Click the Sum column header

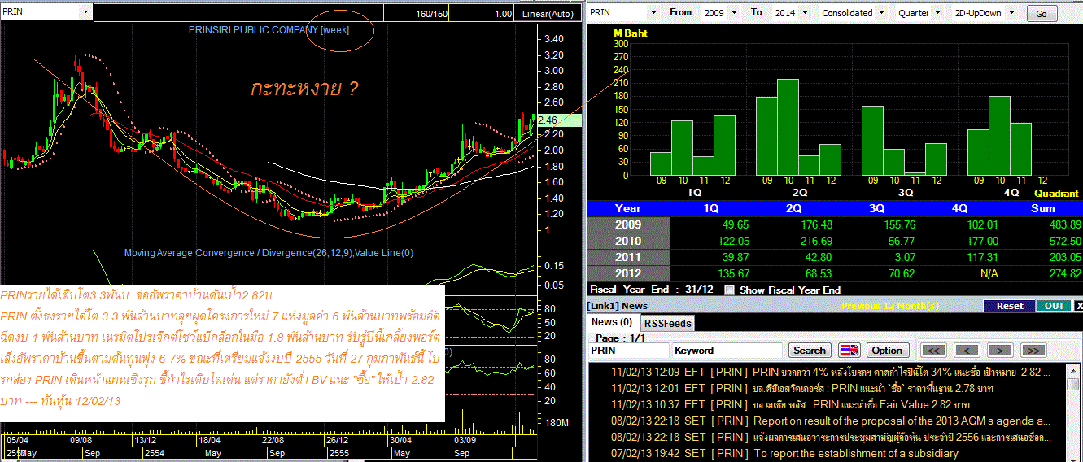(1042, 208)
